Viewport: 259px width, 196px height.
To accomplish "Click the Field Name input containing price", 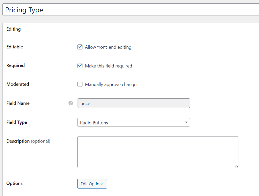I will coord(133,103).
